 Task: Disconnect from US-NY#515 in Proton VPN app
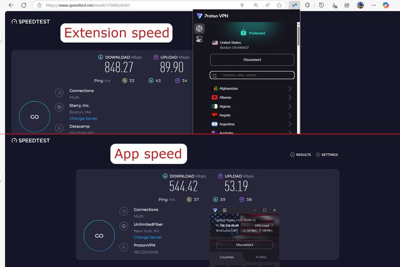244,245
